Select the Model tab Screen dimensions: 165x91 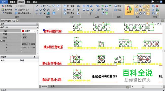[44, 87]
